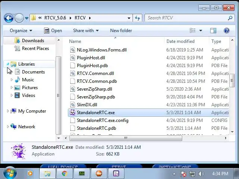Open the Windows Start menu
The width and height of the screenshot is (239, 179).
pyautogui.click(x=10, y=173)
